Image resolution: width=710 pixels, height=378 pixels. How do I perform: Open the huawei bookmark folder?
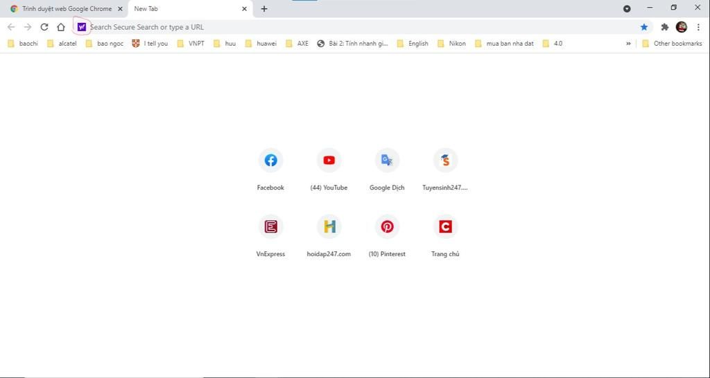coord(261,44)
